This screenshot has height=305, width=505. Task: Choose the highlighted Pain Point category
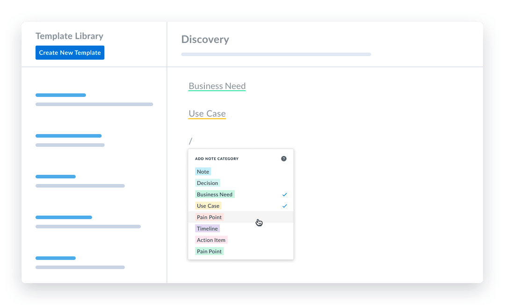coord(209,217)
